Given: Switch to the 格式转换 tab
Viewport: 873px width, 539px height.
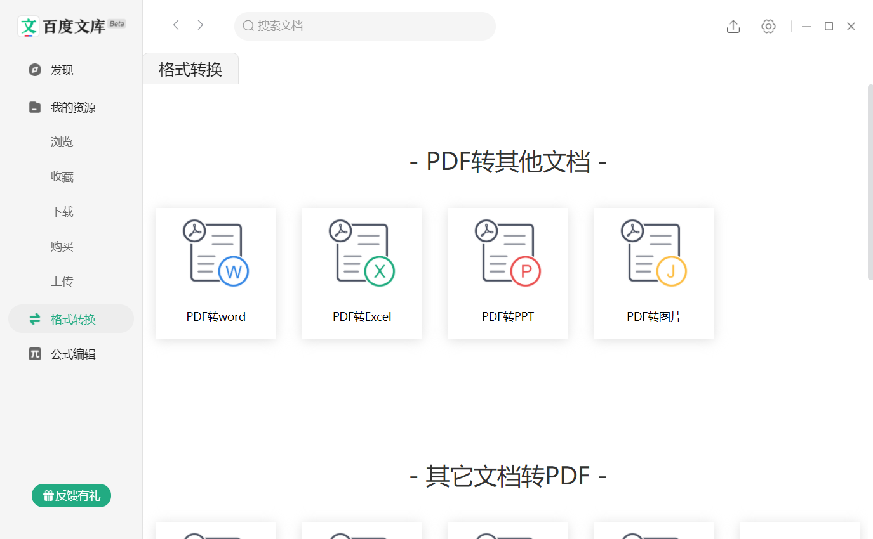Looking at the screenshot, I should coord(190,69).
